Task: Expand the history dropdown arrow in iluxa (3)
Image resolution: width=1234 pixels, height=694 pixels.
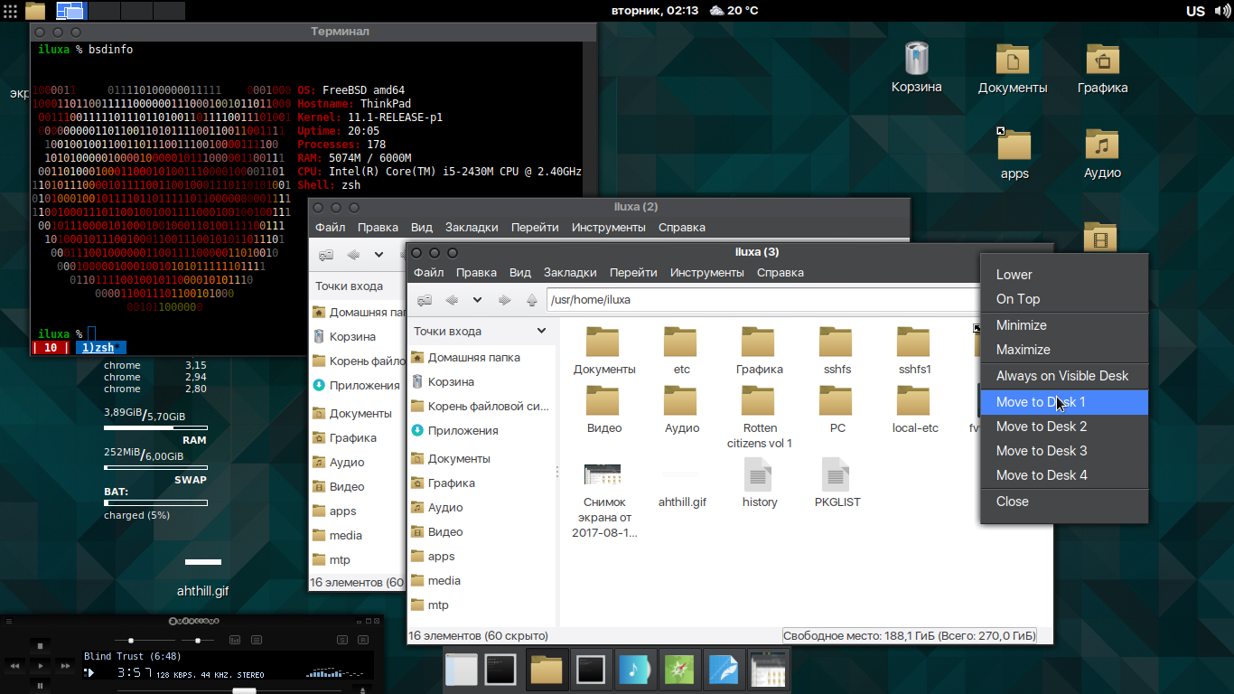Action: coord(477,300)
